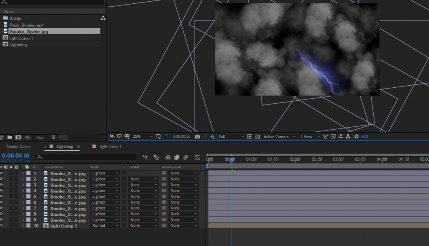Hide light Comp 1 layer 10 eye toggle

pyautogui.click(x=1, y=225)
